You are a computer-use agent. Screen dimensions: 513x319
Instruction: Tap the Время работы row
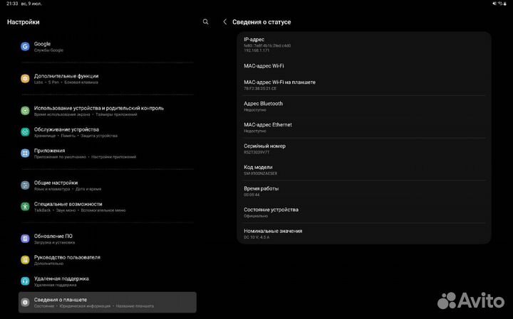364,191
